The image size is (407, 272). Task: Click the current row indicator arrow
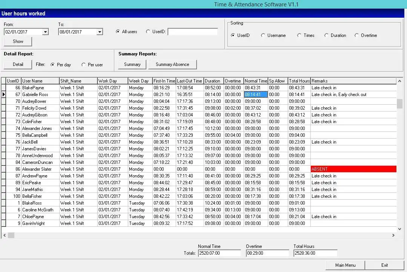[4, 95]
